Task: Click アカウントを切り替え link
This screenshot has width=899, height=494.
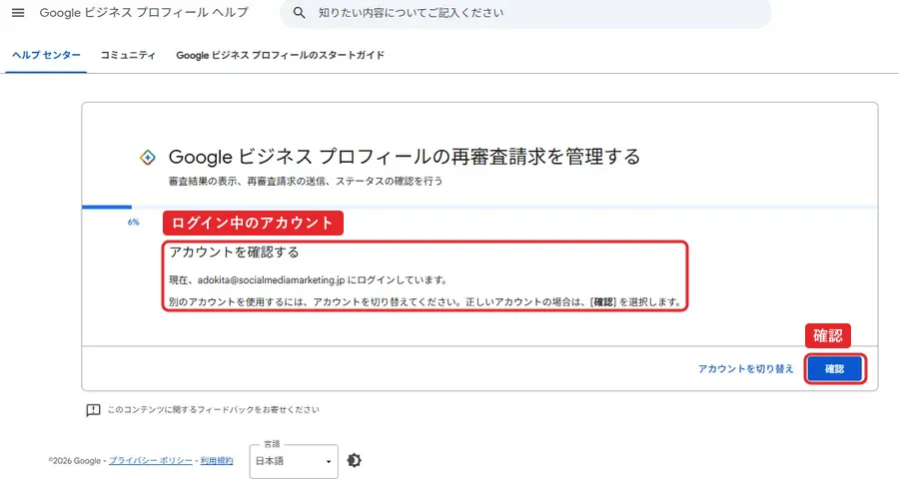Action: click(745, 369)
